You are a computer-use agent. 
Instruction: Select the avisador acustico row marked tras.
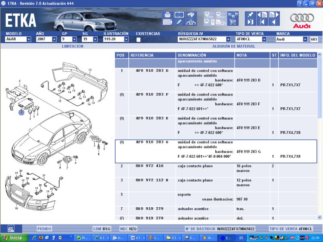216,211
